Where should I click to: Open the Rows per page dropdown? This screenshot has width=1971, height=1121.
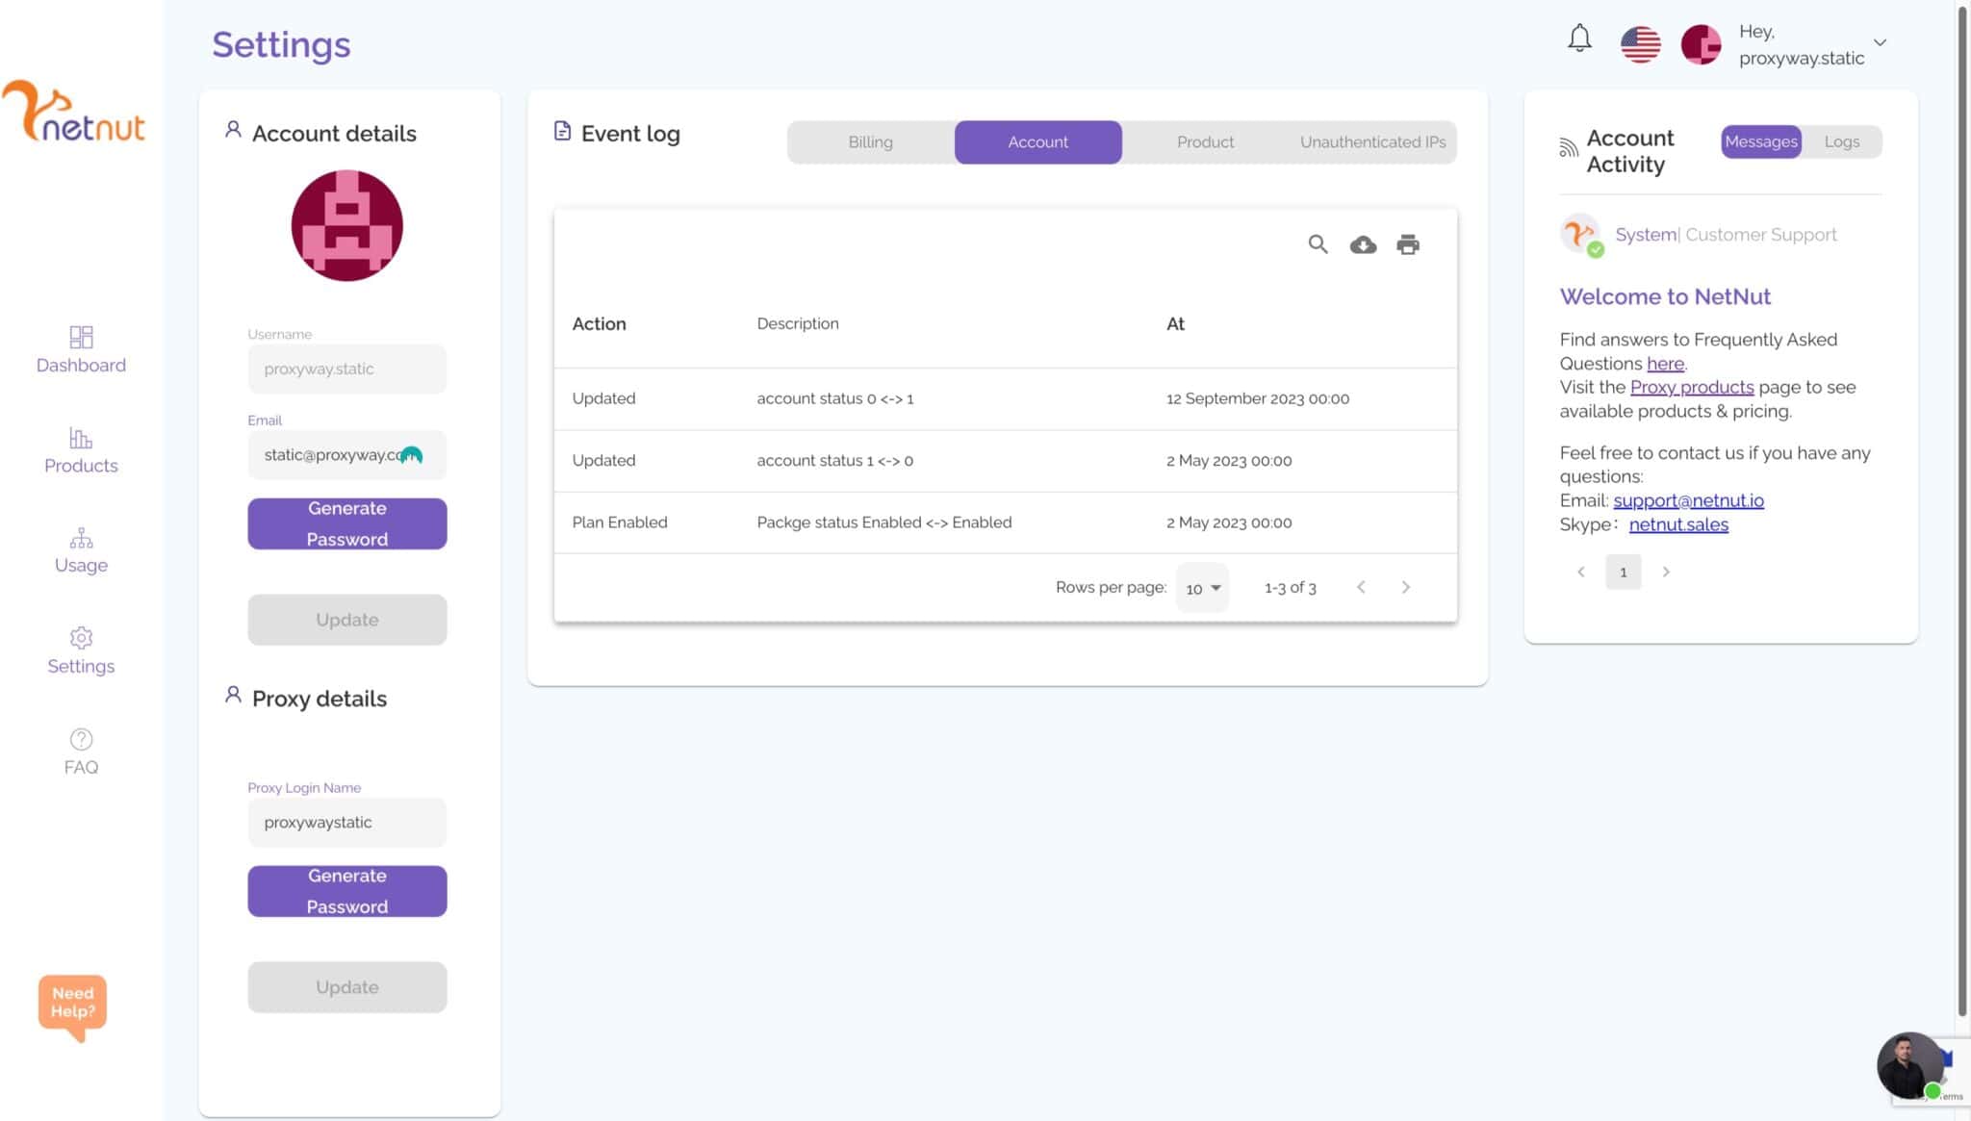(1202, 588)
